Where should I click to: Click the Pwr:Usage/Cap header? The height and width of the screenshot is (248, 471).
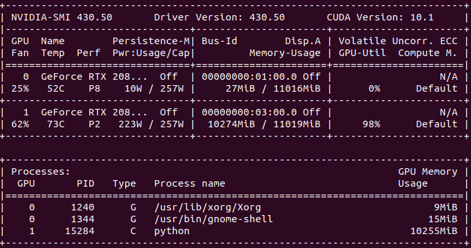click(151, 53)
